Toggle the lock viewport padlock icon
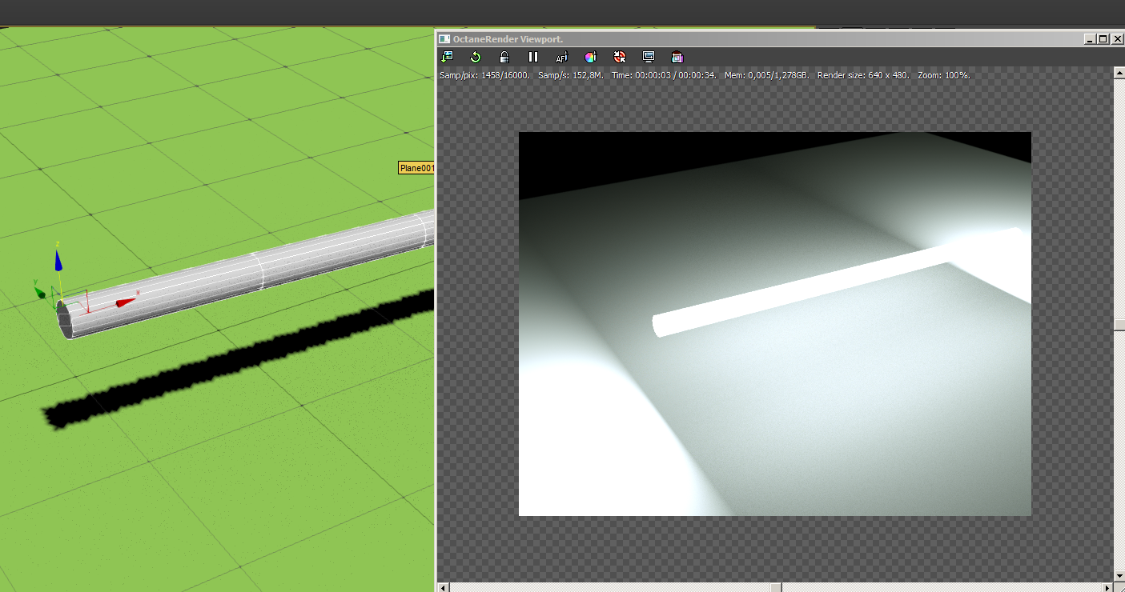 [x=504, y=57]
